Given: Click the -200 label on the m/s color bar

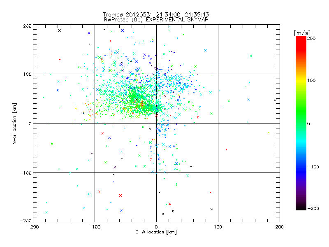Looking at the screenshot, I should pos(313,208).
